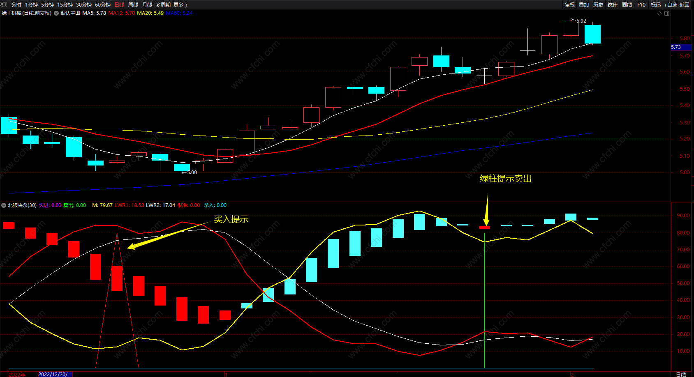694x377 pixels.
Task: Click the LWR2: 17.04 readout
Action: [160, 205]
